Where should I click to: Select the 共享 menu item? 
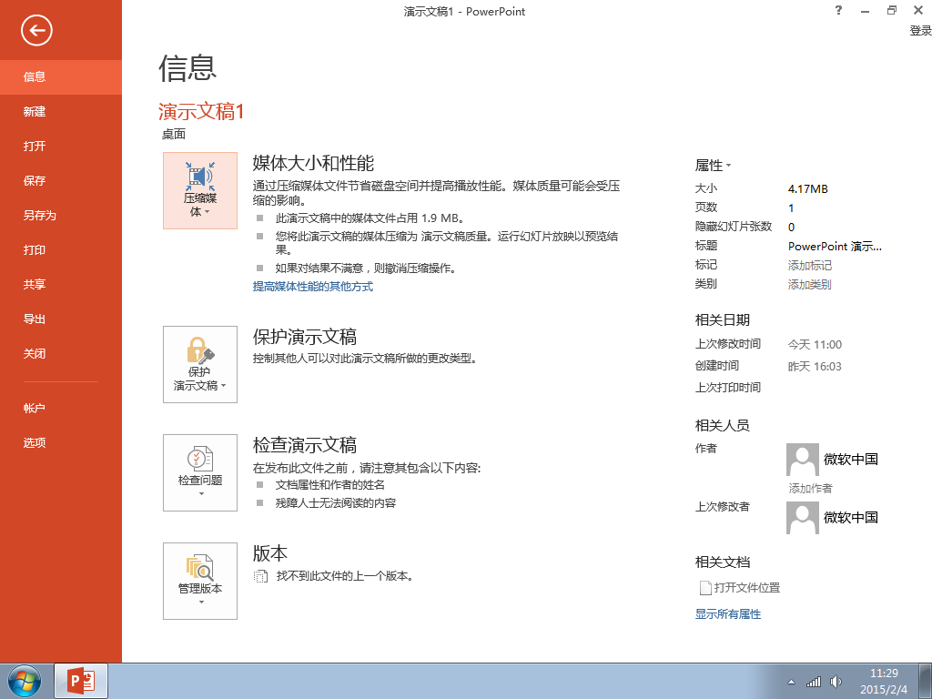tap(61, 284)
